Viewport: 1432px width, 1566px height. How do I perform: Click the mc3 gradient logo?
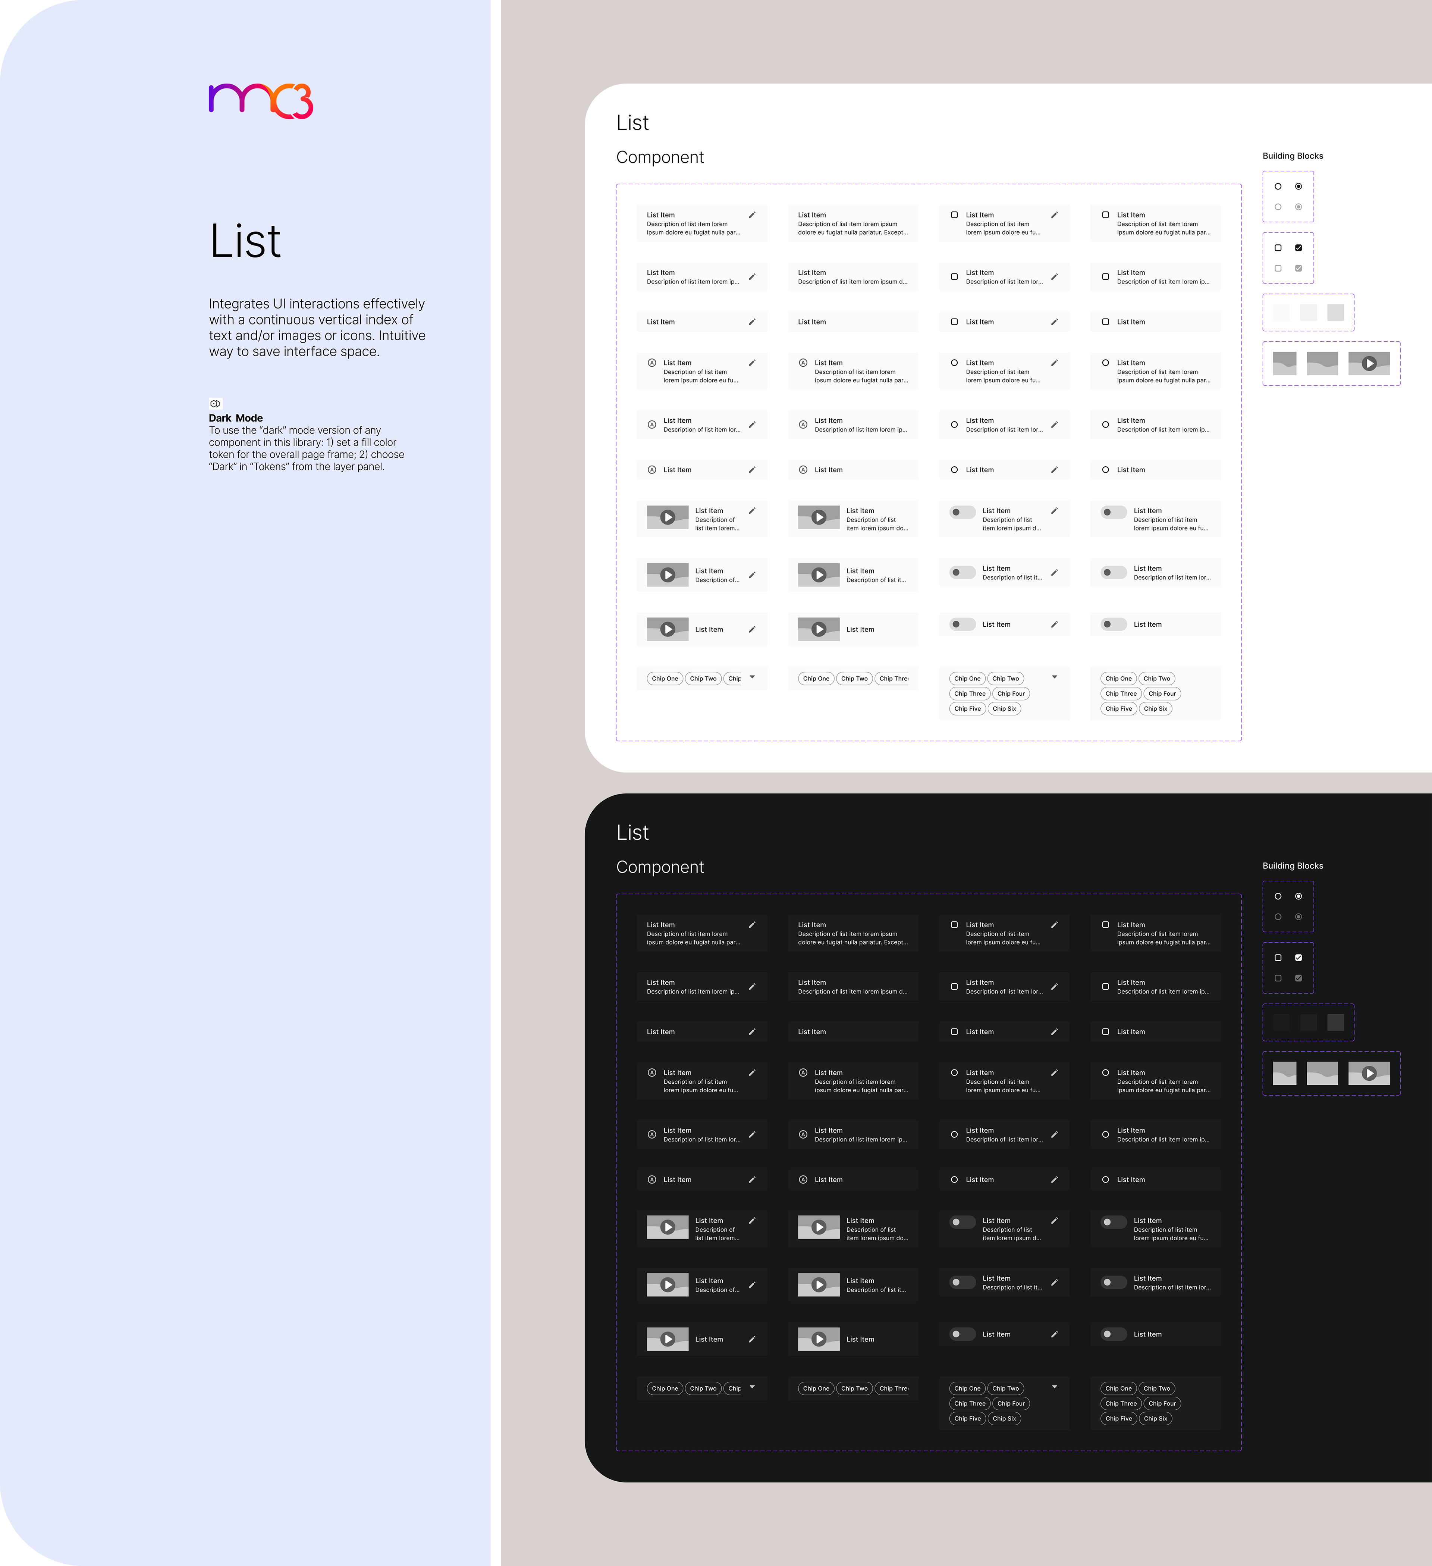[261, 101]
